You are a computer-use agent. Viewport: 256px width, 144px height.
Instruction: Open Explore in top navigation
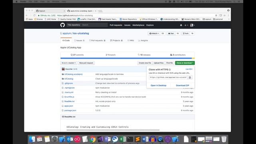150,25
